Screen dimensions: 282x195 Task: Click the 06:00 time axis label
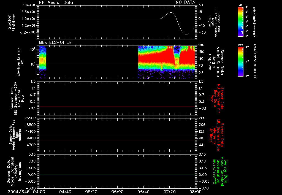(117, 192)
